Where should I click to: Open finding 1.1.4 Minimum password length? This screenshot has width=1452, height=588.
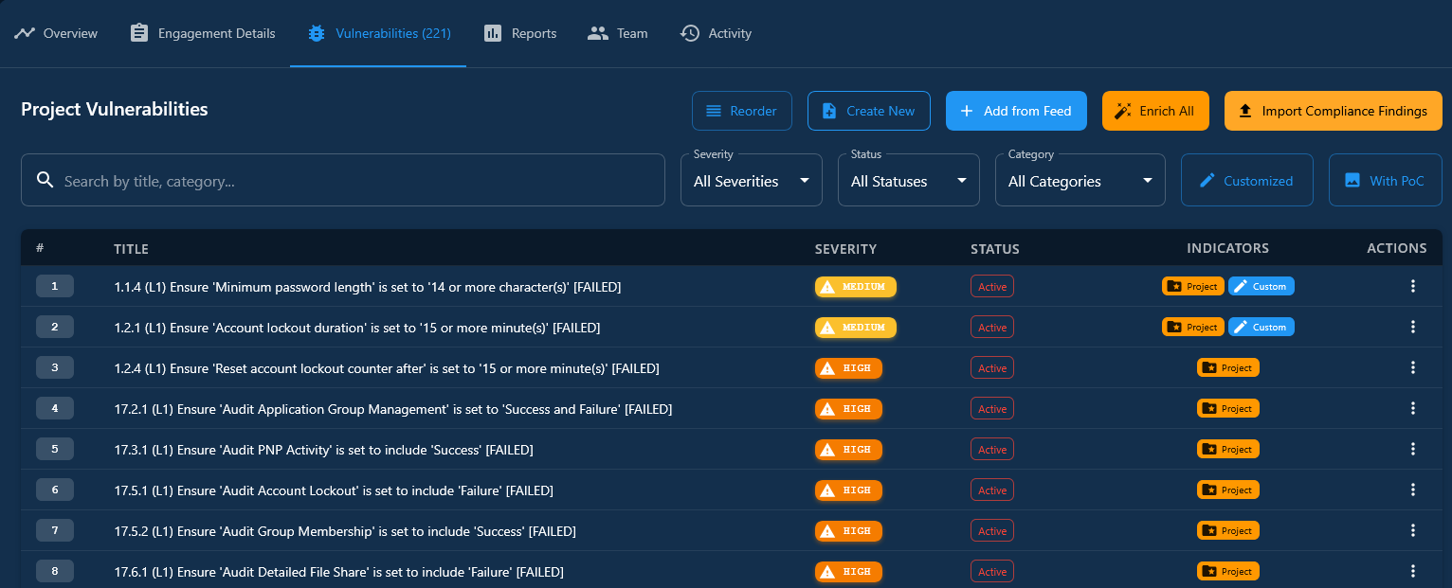(368, 286)
